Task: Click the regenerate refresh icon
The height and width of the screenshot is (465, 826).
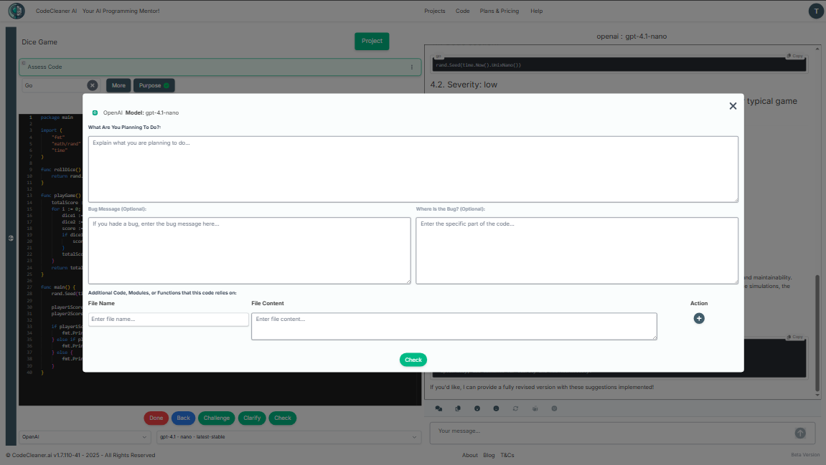Action: point(516,408)
